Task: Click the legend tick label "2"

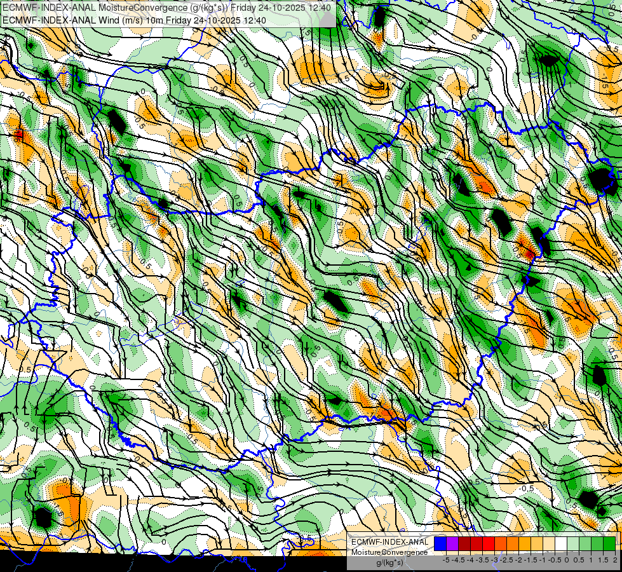Action: pyautogui.click(x=615, y=560)
